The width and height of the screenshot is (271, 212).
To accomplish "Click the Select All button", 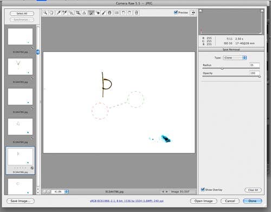I will (x=22, y=14).
